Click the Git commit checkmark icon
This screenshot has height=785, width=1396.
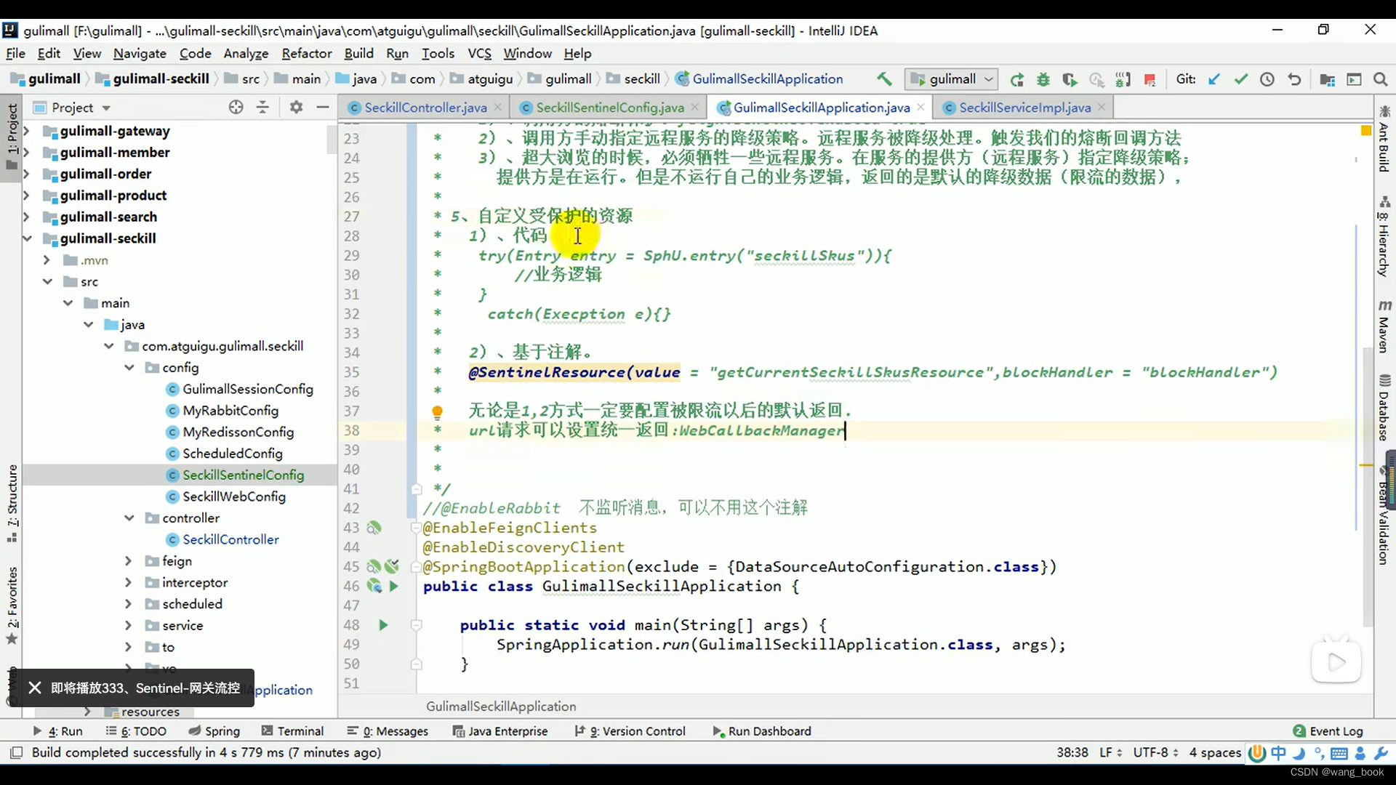(1240, 79)
